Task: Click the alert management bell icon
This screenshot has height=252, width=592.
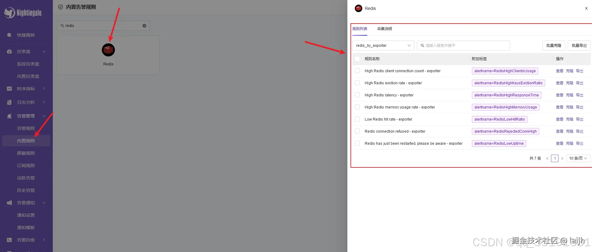Action: (9, 116)
